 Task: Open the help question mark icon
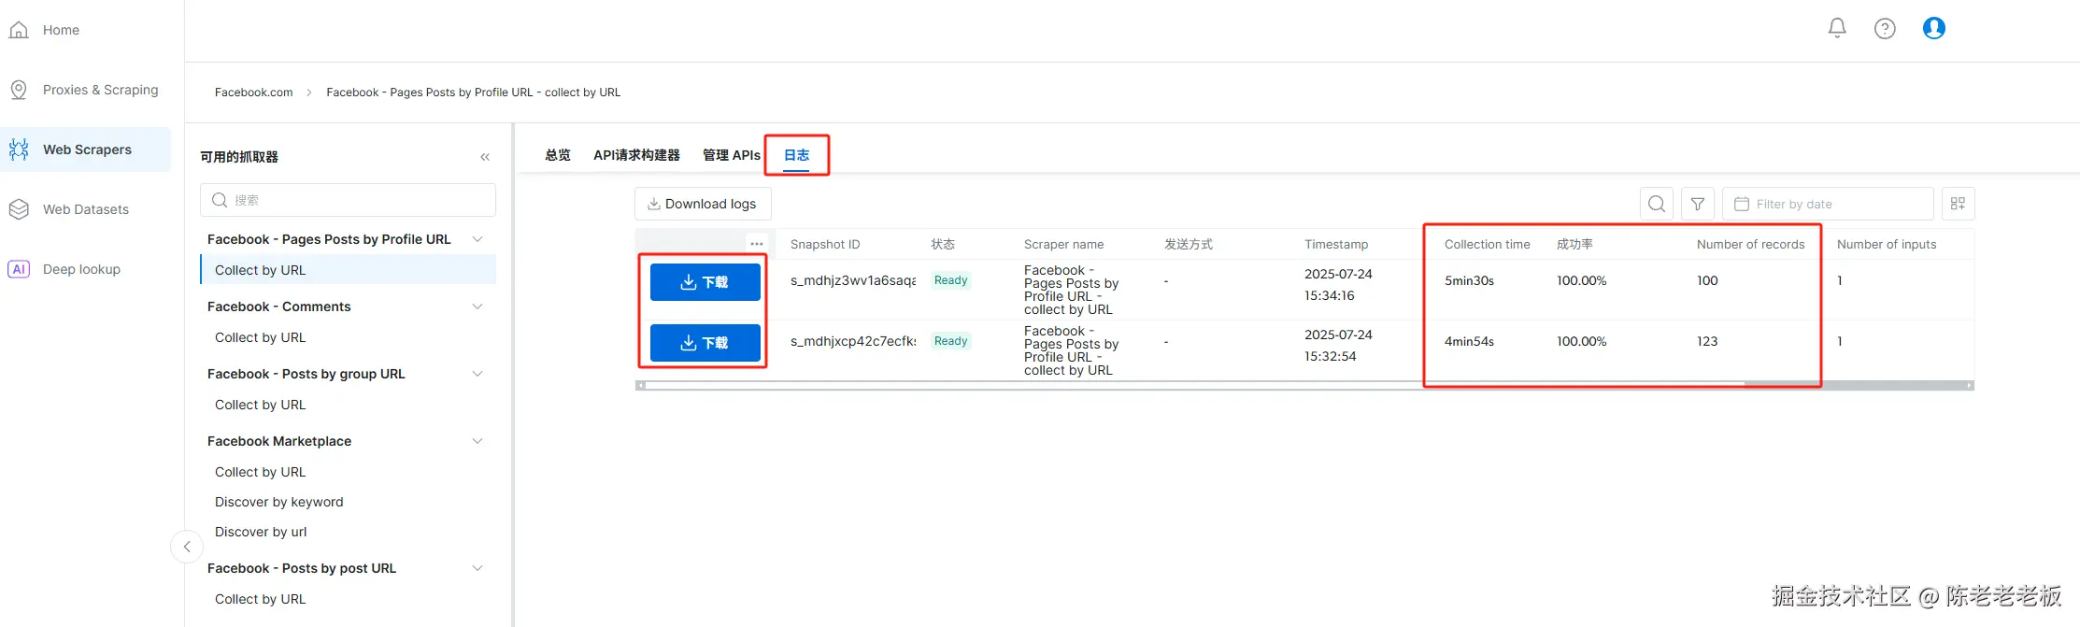click(1886, 28)
